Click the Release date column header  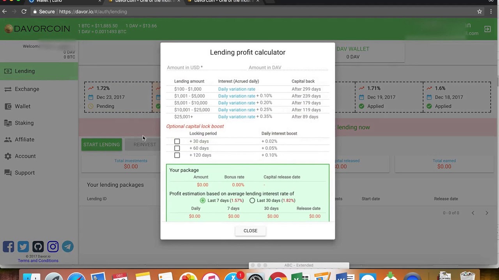click(446, 199)
